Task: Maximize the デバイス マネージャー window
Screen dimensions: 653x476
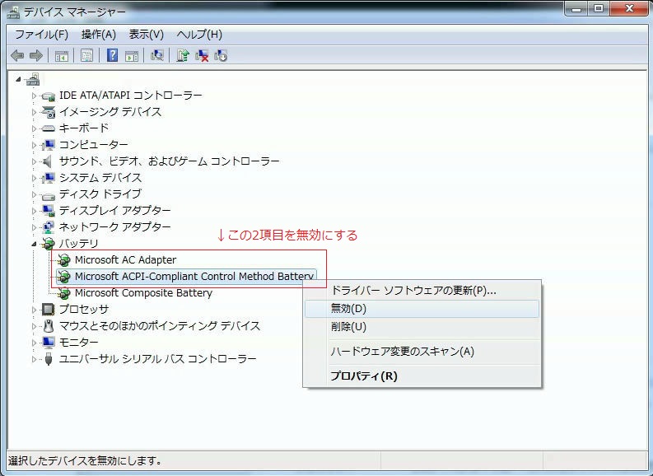Action: pyautogui.click(x=599, y=9)
